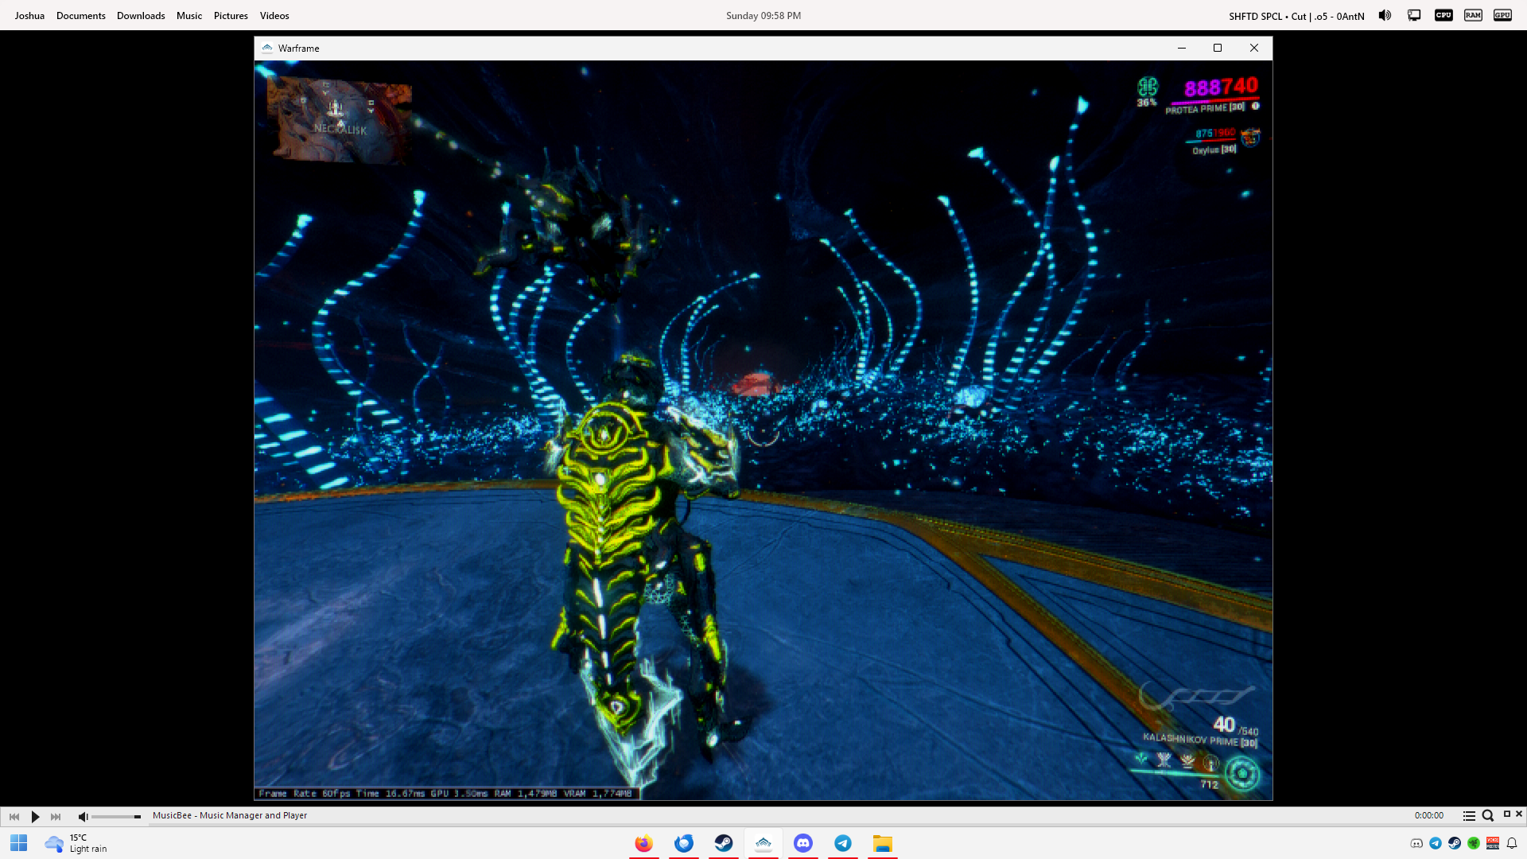Open the notifications bell icon
The width and height of the screenshot is (1527, 859).
[1512, 843]
